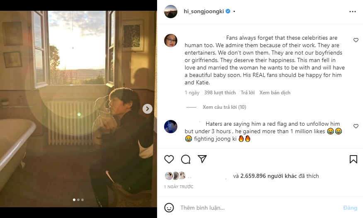The image size is (363, 218).
Task: Open first commenter's avatar with glasses
Action: [x=171, y=41]
